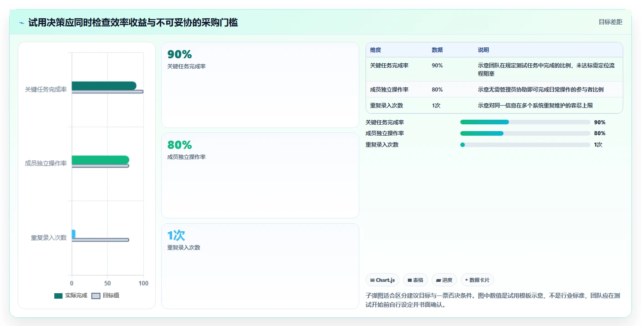Open the 90% 关键任务完成率 data card

point(260,85)
